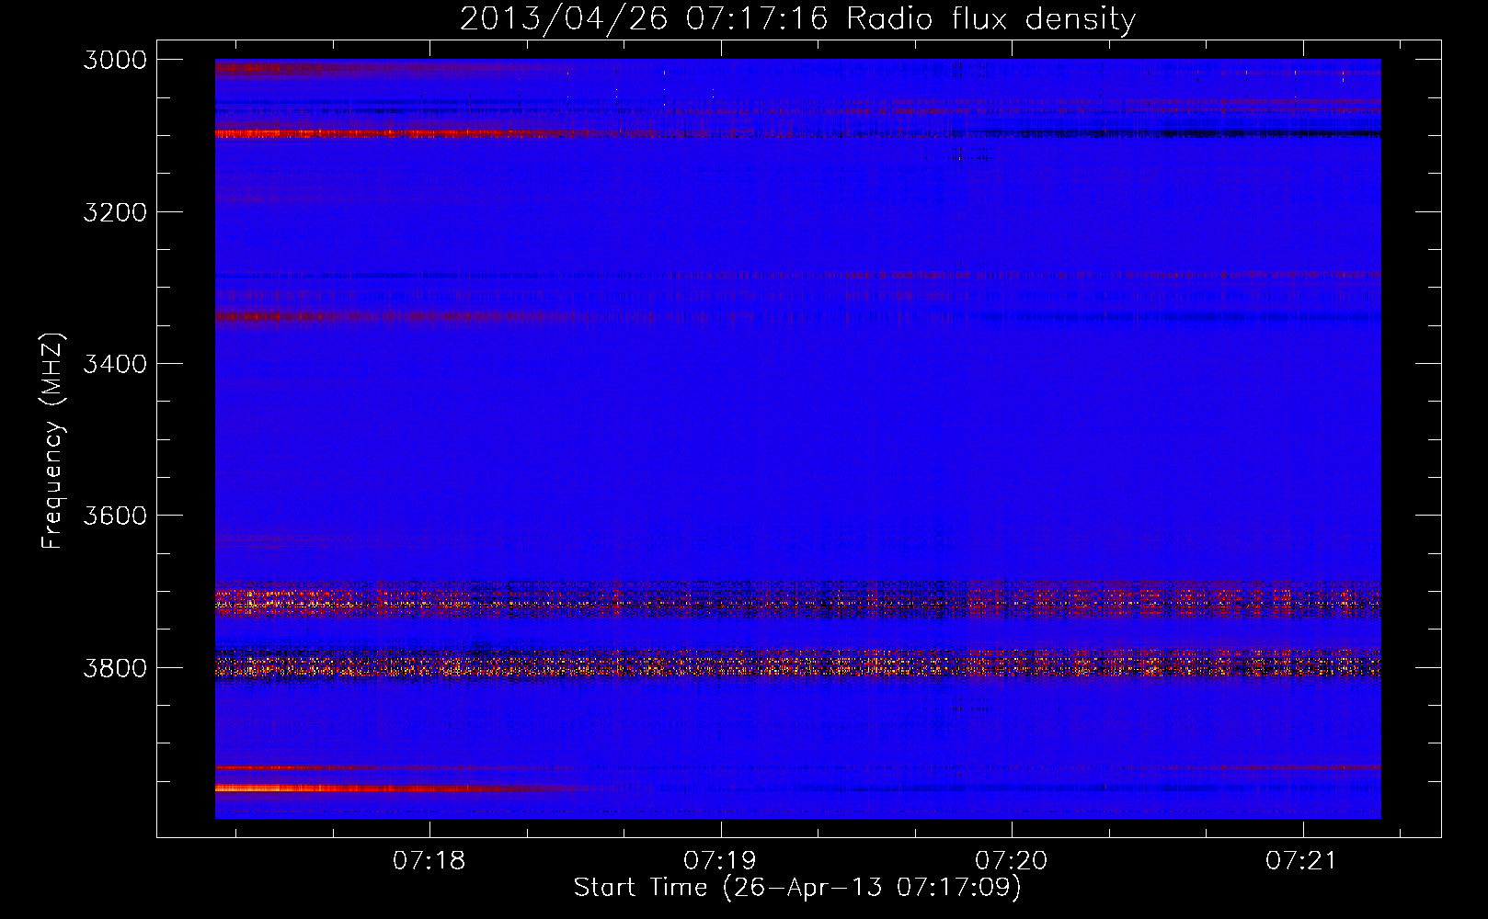Viewport: 1488px width, 919px height.
Task: Select the 3600 frequency axis label
Action: 115,516
